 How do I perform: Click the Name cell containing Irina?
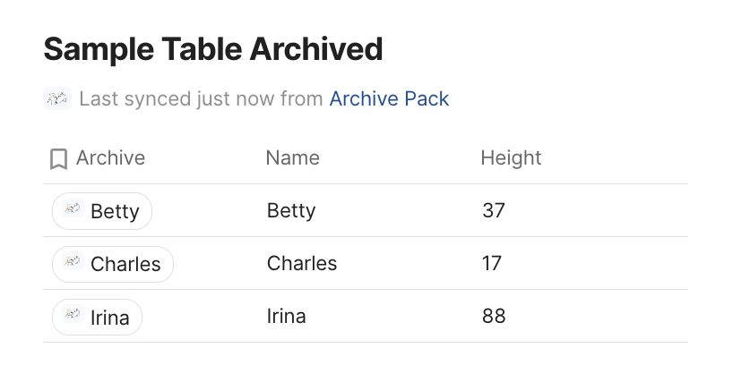(x=286, y=317)
